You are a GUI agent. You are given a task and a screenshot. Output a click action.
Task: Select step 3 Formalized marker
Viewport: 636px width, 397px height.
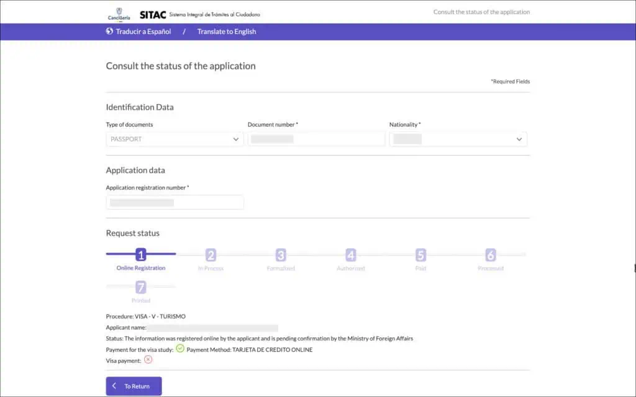tap(281, 255)
